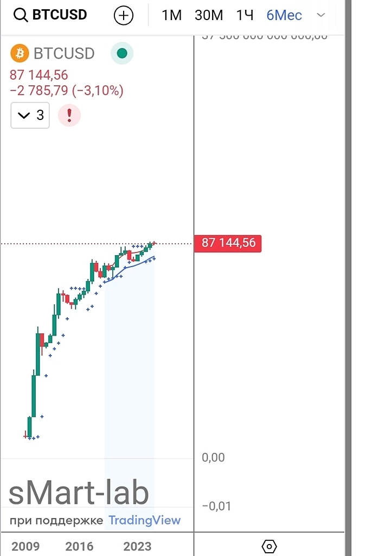Click the plus icon to add a symbol
372x556 pixels.
[123, 15]
